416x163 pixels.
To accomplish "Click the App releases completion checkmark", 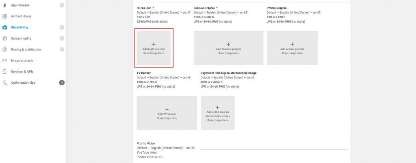I will pyautogui.click(x=62, y=5).
